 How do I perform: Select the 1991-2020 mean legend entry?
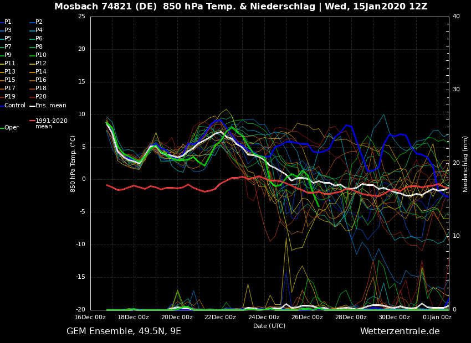(x=51, y=123)
